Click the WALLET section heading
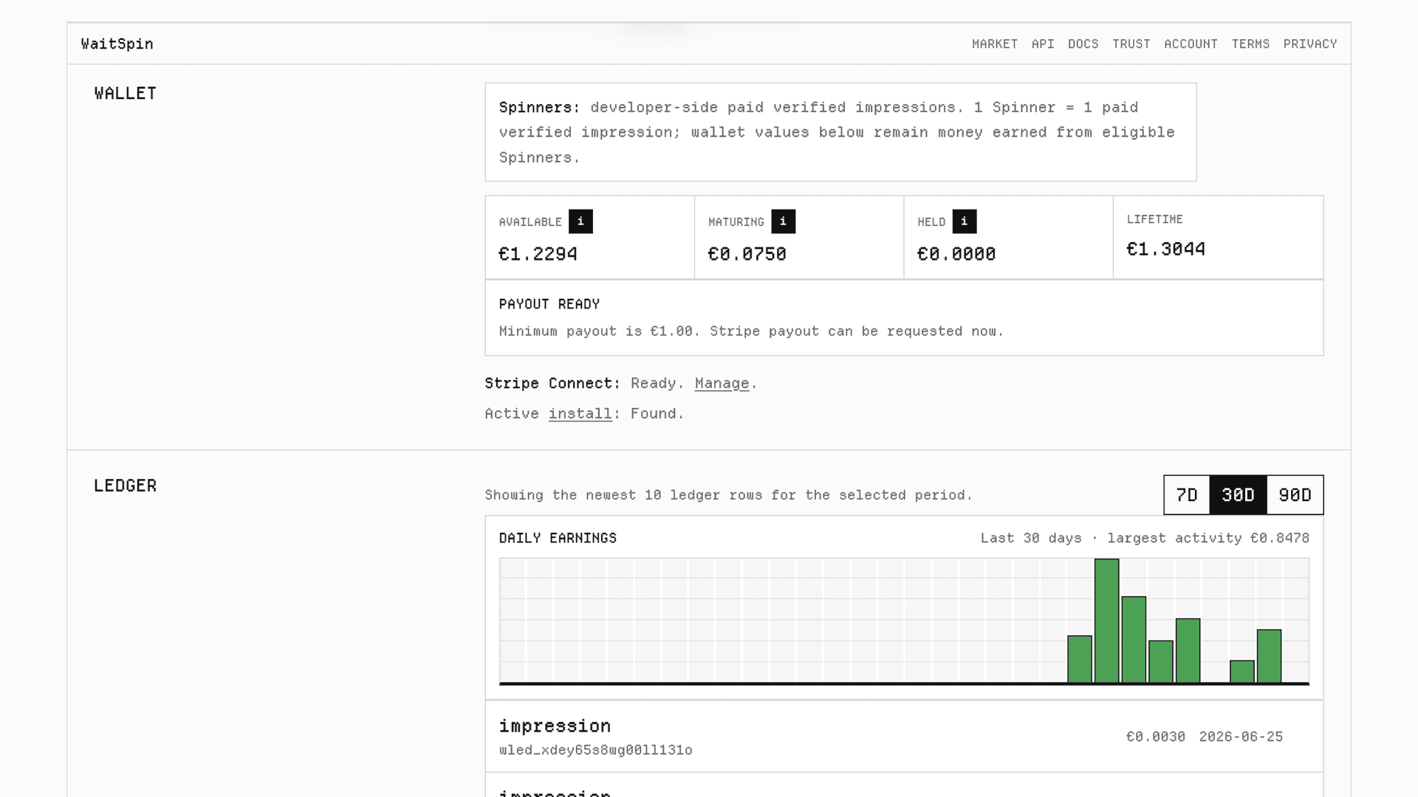1418x797 pixels. click(125, 94)
